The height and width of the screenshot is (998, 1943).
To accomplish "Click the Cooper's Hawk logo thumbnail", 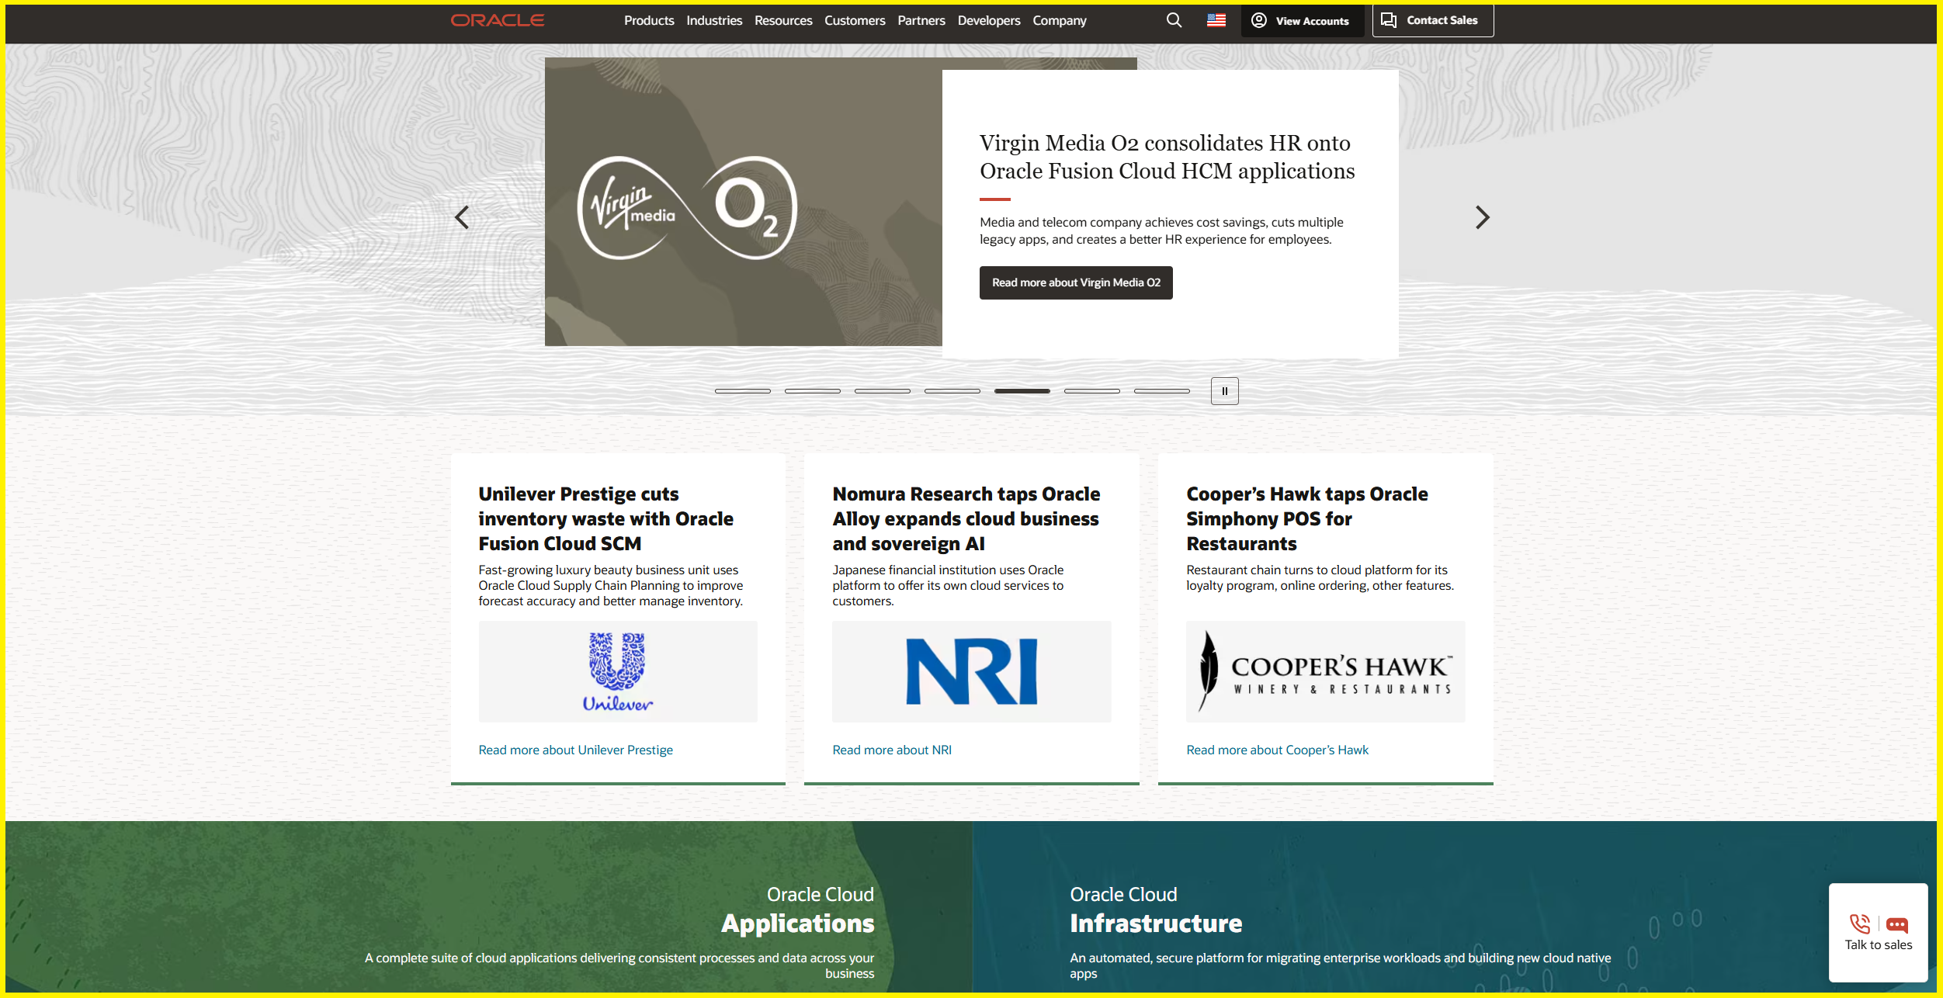I will (1324, 671).
